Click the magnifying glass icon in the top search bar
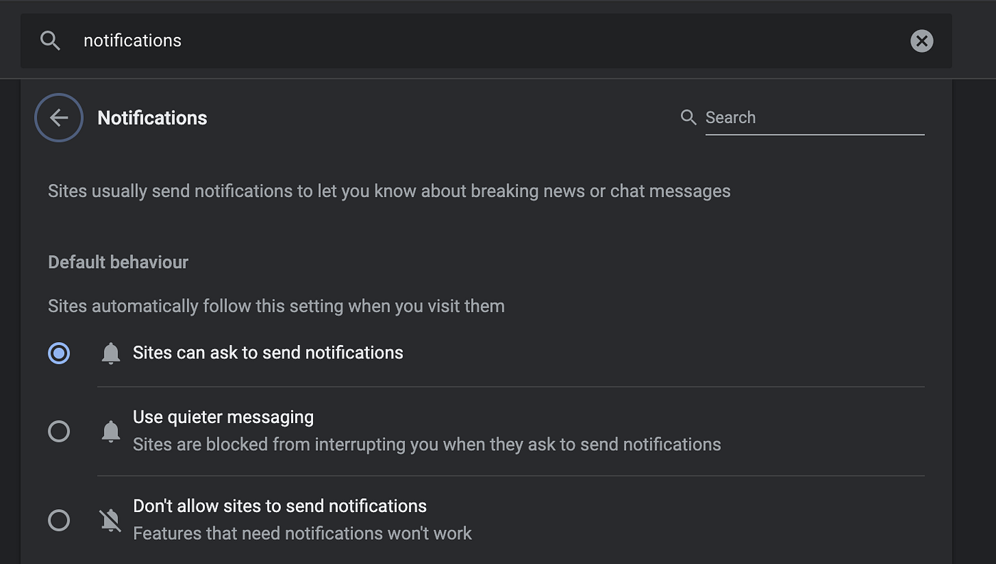The image size is (996, 564). point(50,41)
